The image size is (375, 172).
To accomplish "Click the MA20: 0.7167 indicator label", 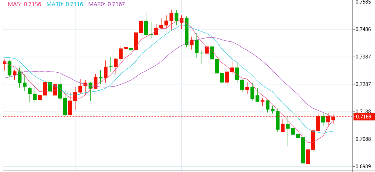I will pos(107,4).
